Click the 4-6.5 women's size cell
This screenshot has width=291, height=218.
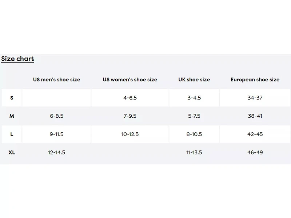(130, 98)
